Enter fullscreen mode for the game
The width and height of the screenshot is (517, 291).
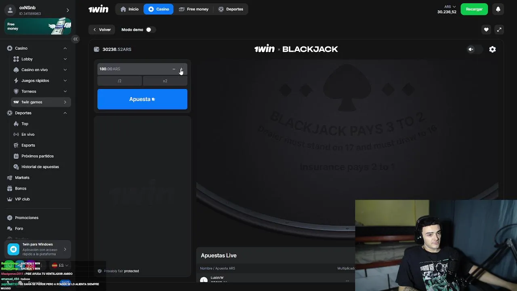(x=499, y=30)
